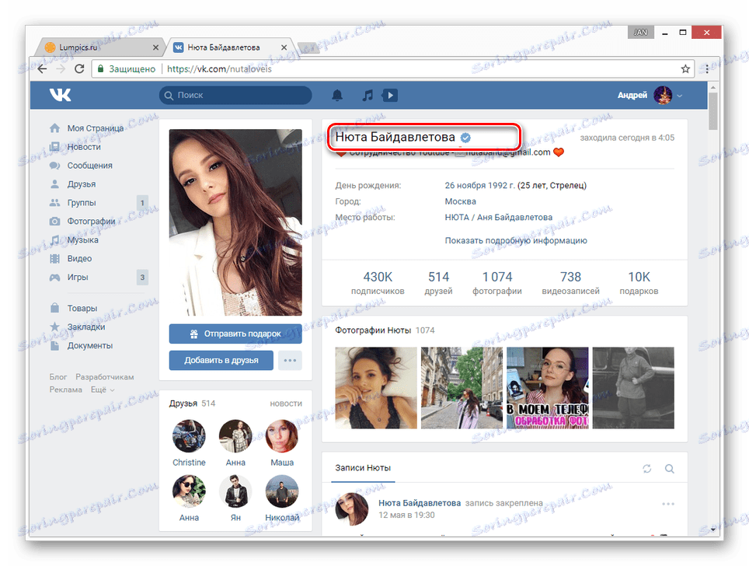Click the page vertical scrollbar thumb

coord(712,111)
